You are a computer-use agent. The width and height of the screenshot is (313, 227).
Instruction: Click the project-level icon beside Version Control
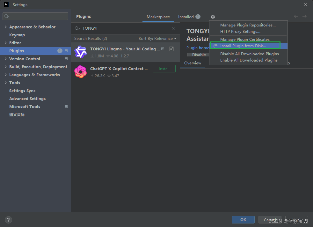tap(66, 59)
